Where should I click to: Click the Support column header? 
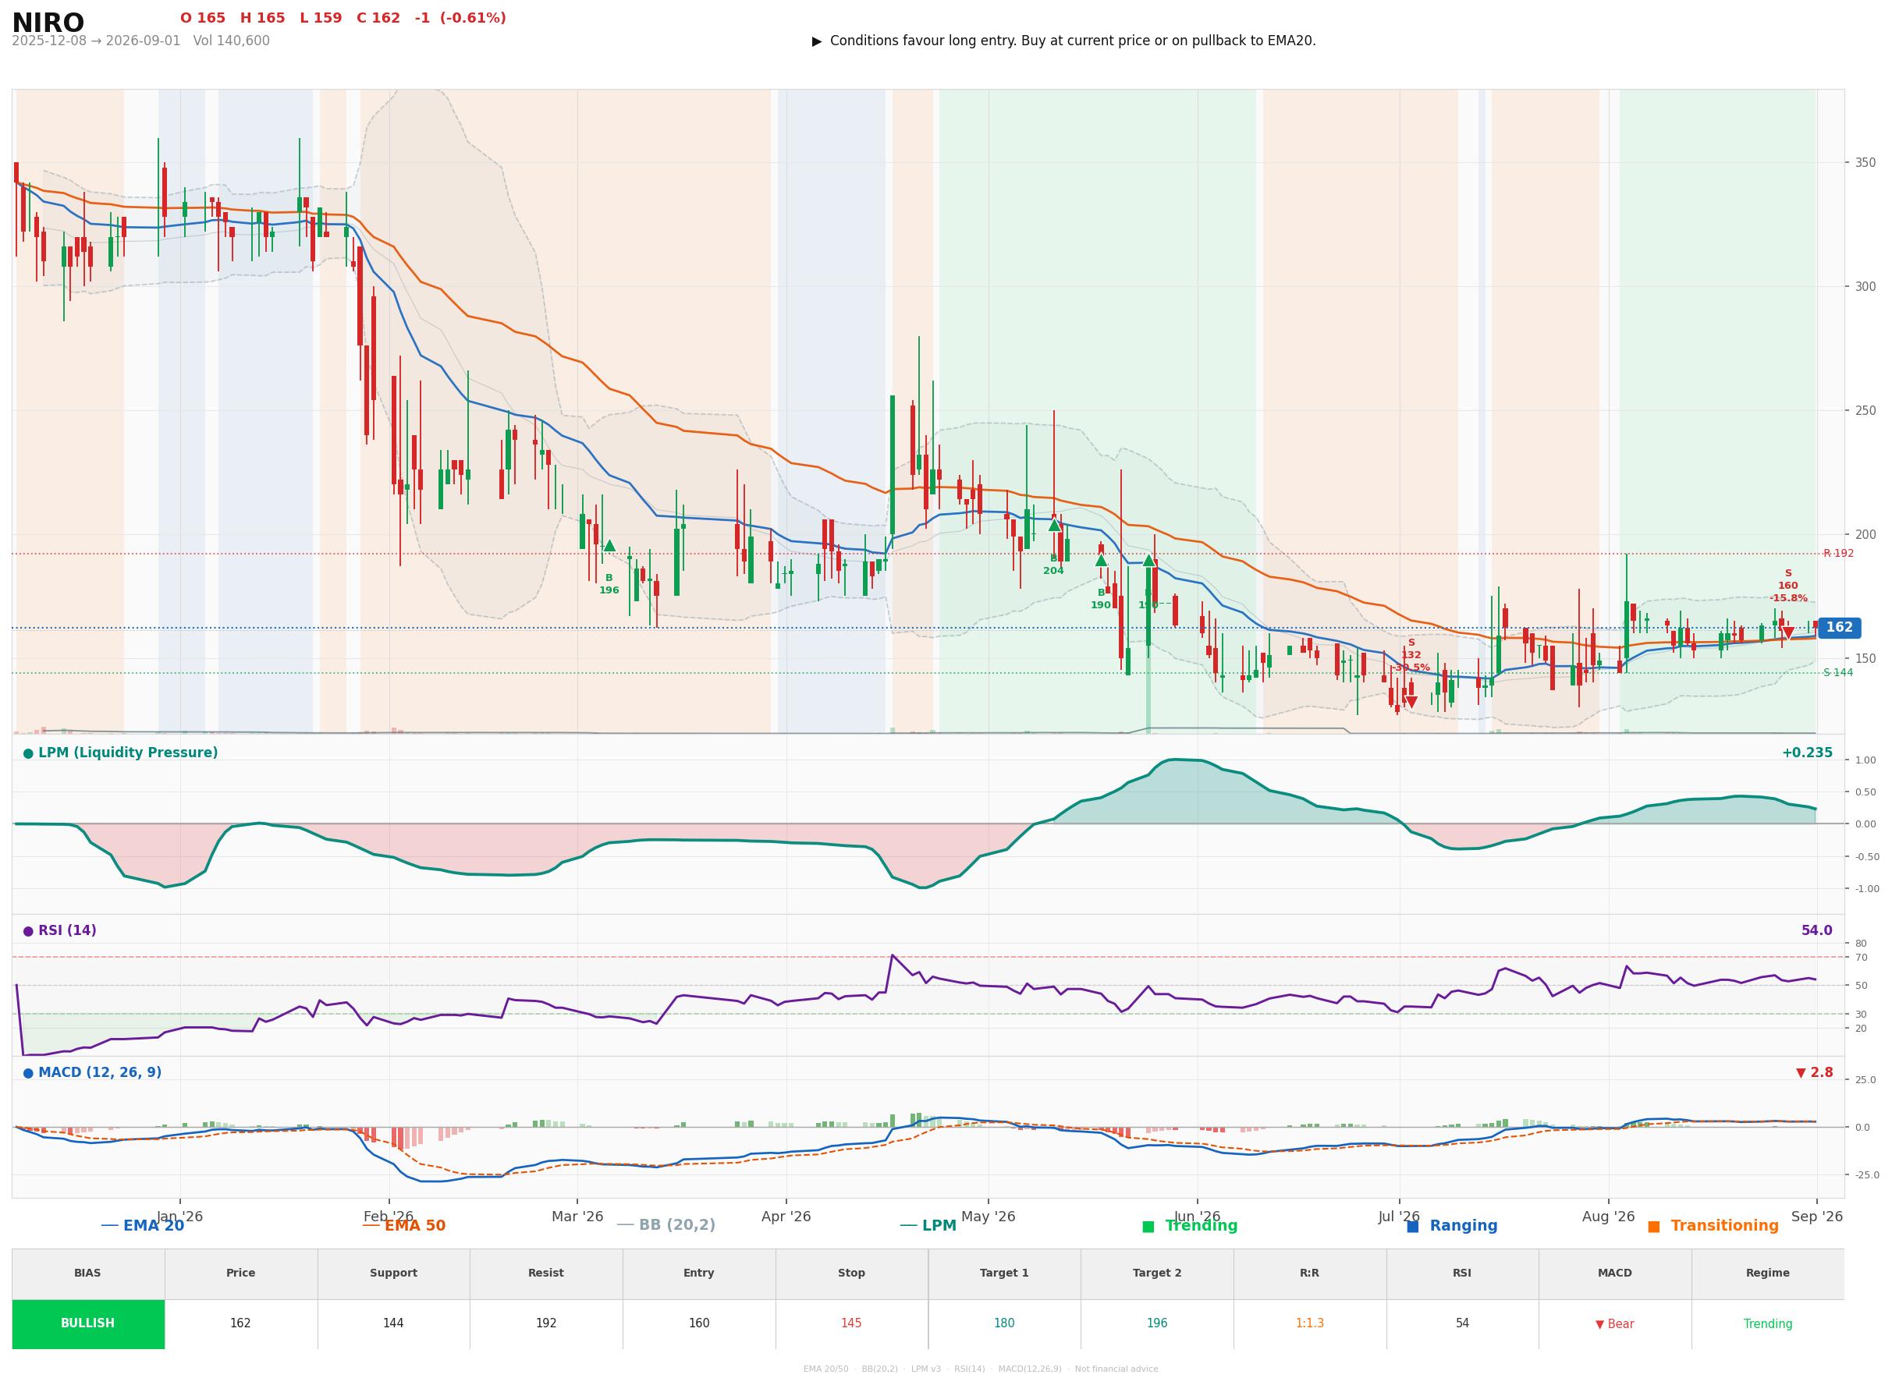tap(393, 1273)
